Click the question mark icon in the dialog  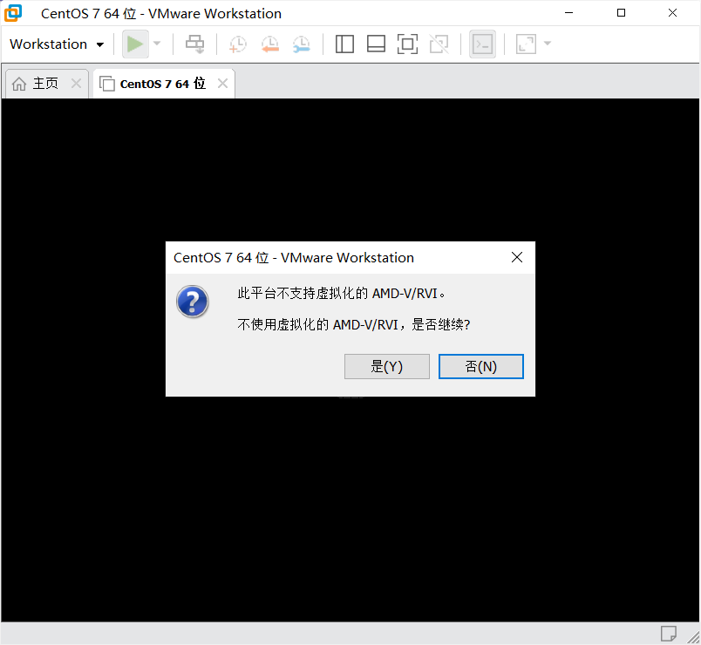pos(192,302)
